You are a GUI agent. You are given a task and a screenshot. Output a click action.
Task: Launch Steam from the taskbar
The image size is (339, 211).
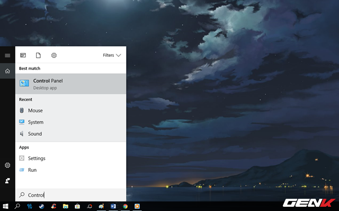click(x=41, y=206)
